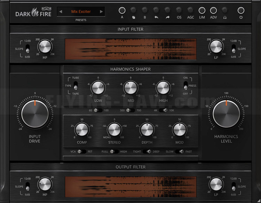Click the output filter HP knob
Image resolution: width=261 pixels, height=203 pixels.
[x=45, y=184]
